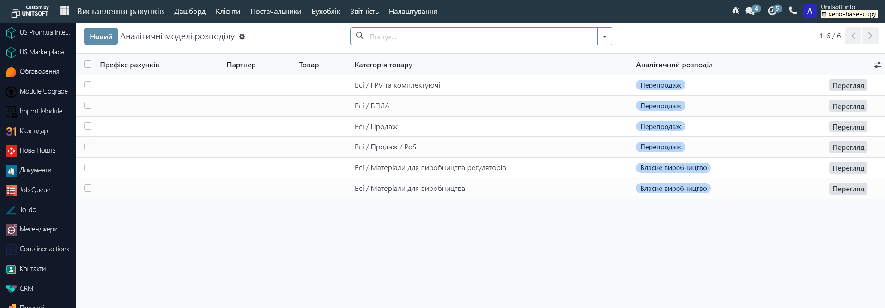Click Перегляд for Всі / Продаж / PoS
885x308 pixels.
pos(848,148)
